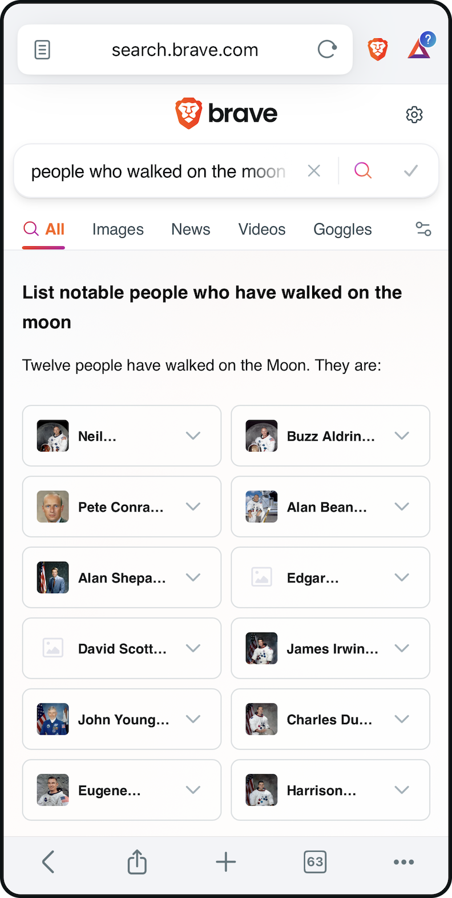The image size is (452, 898).
Task: Open Brave Rewards triangle icon
Action: point(419,49)
